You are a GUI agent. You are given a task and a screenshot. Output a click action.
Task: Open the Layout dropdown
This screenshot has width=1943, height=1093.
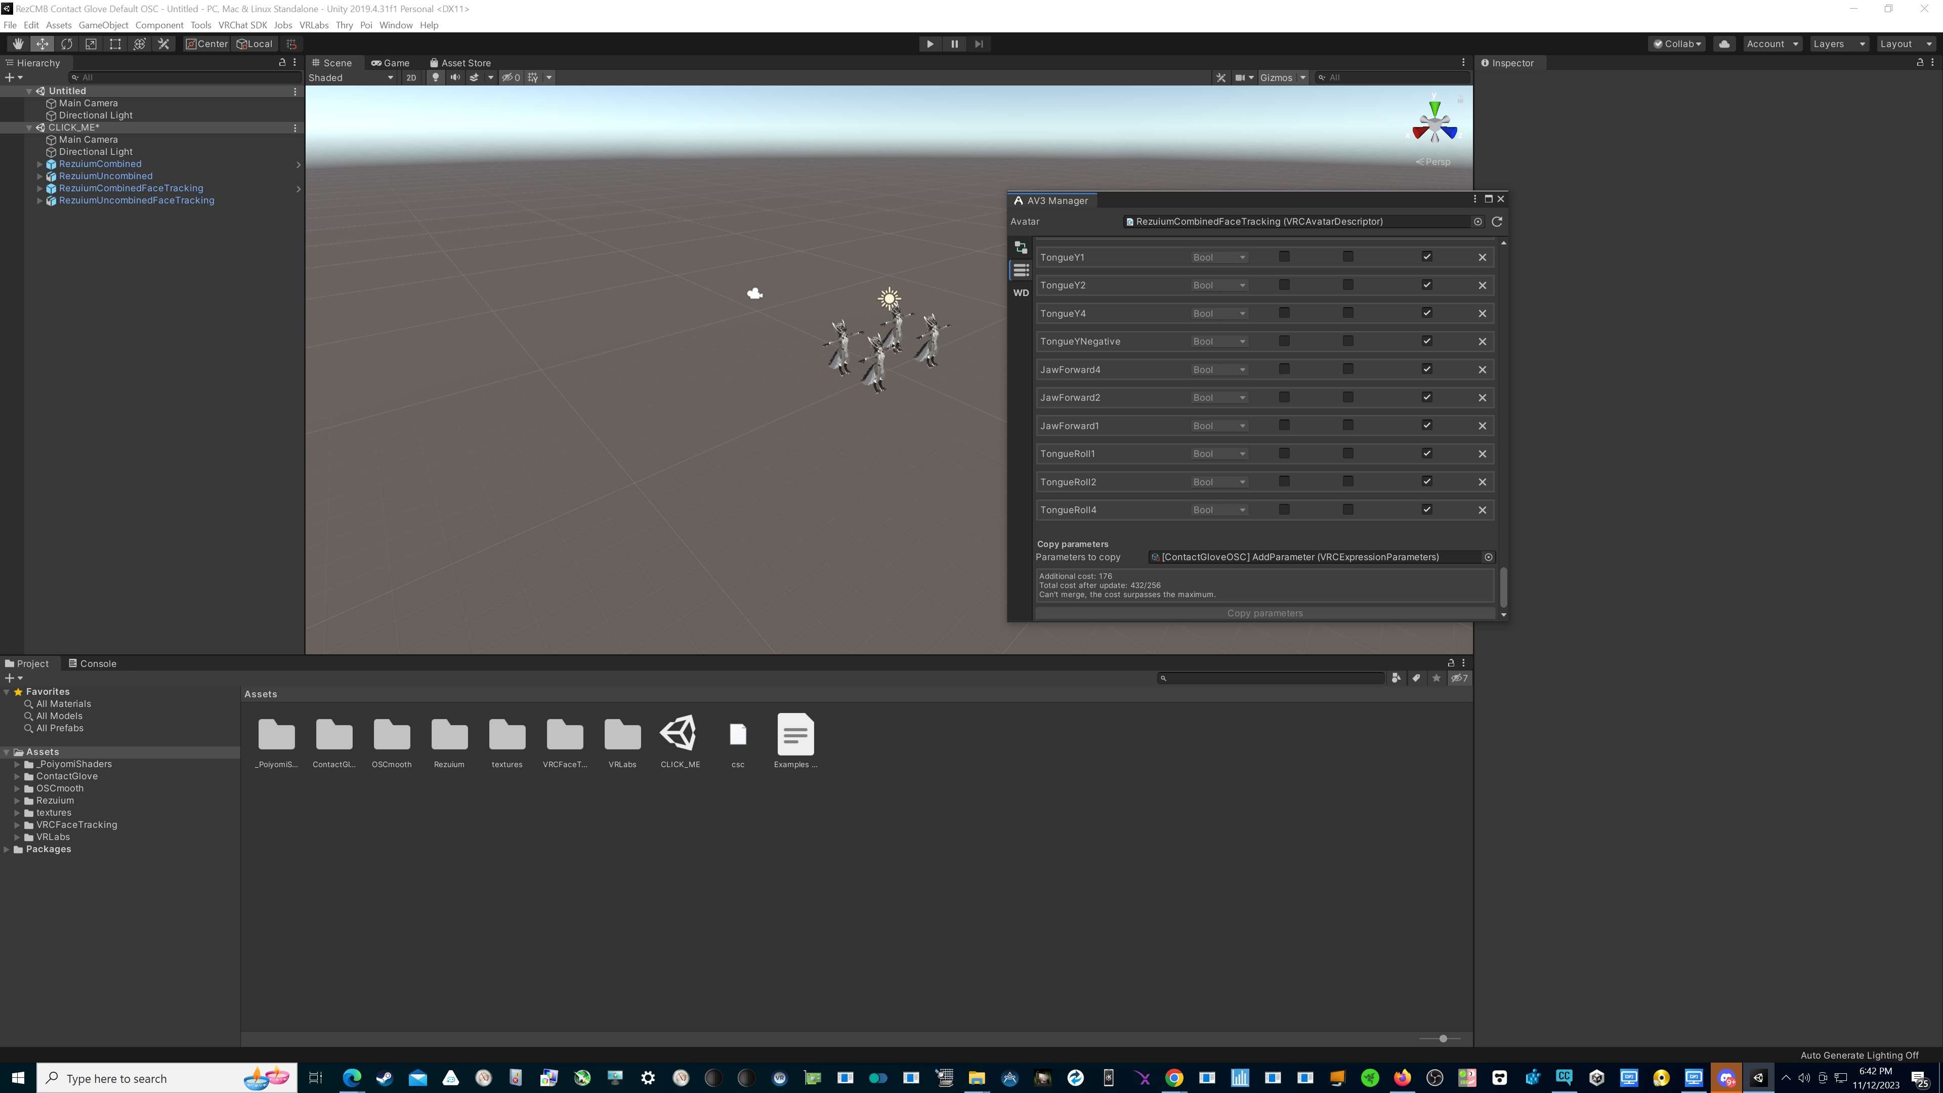pos(1905,44)
